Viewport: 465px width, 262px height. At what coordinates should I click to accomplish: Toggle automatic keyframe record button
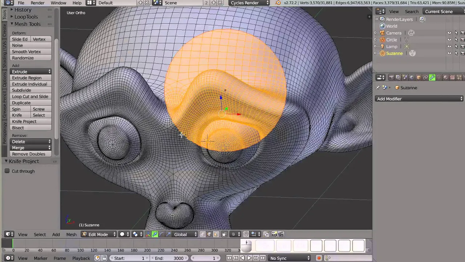point(319,258)
